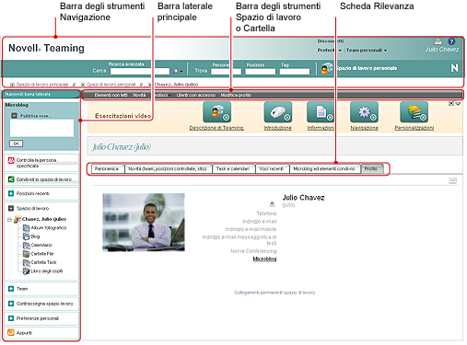Switch to the Panoramica tab

pos(107,168)
